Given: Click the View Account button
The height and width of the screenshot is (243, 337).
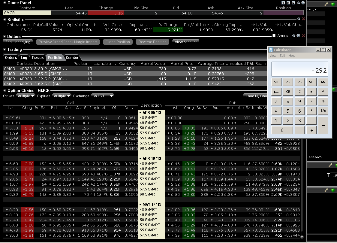Looking at the screenshot, I should tap(186, 42).
